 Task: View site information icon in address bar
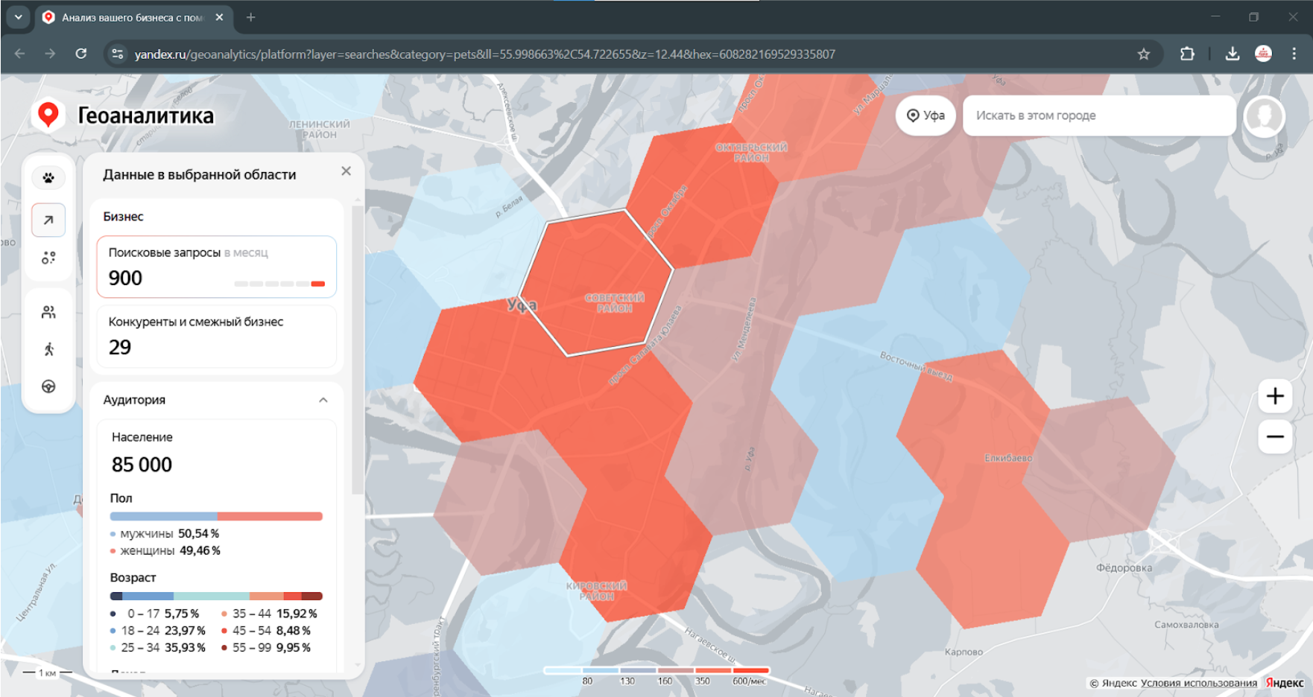[117, 54]
